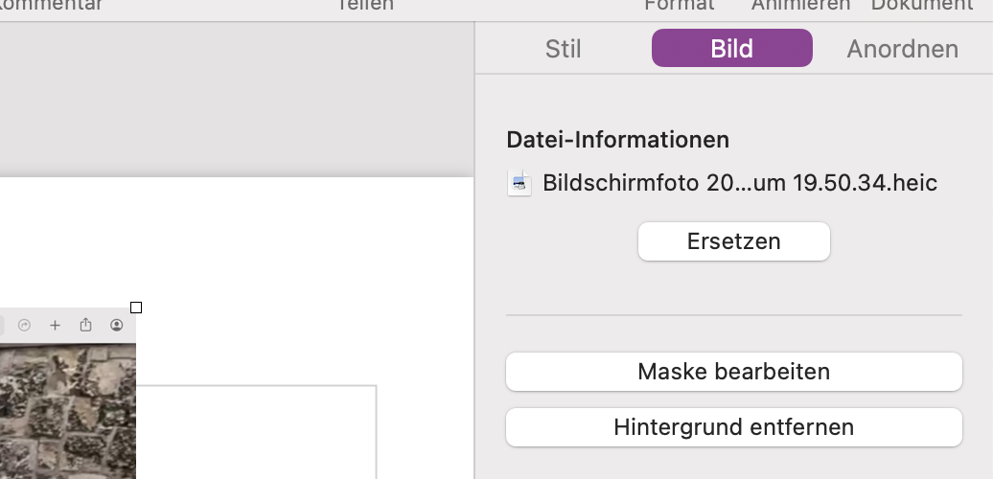Click the Teilen toolbar item
Image resolution: width=993 pixels, height=479 pixels.
(x=365, y=6)
